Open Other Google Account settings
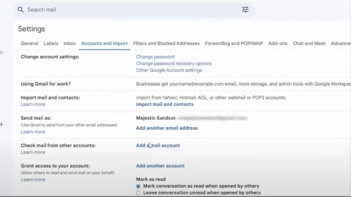Image resolution: width=351 pixels, height=197 pixels. 169,70
